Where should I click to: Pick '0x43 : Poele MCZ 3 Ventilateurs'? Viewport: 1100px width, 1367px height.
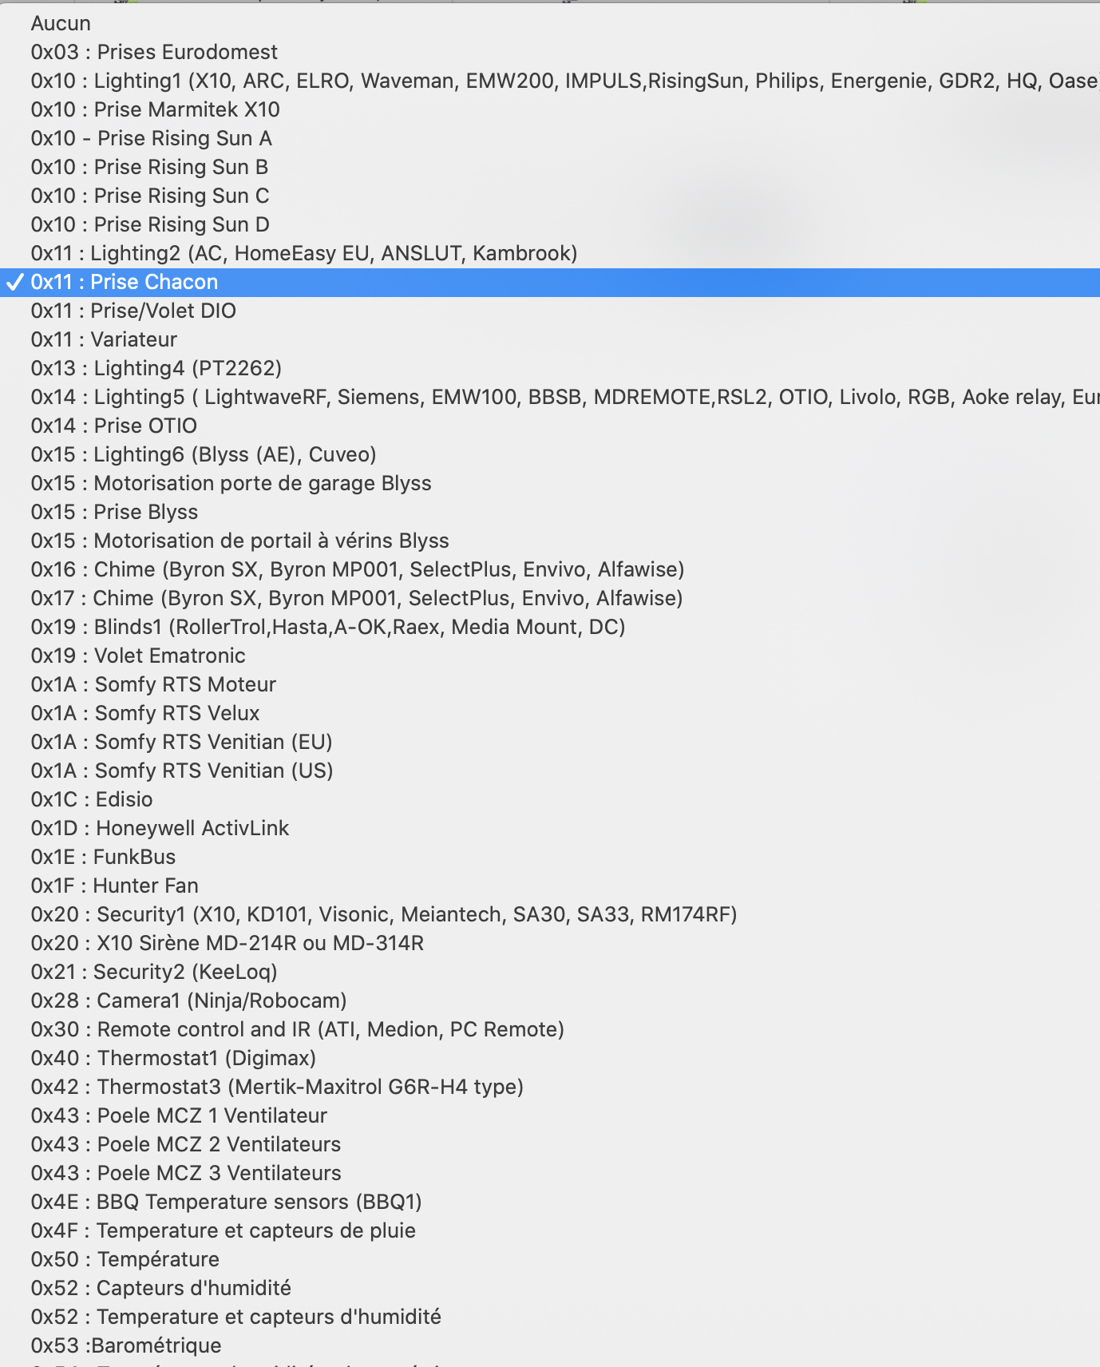point(550,1173)
